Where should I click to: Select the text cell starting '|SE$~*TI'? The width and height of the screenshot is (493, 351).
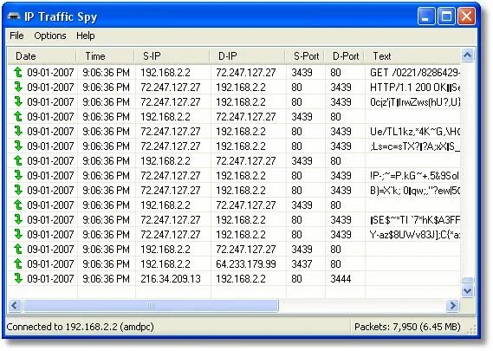click(x=412, y=219)
